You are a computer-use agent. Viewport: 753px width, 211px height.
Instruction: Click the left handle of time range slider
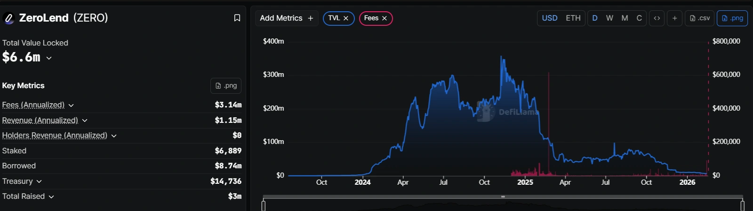point(264,205)
